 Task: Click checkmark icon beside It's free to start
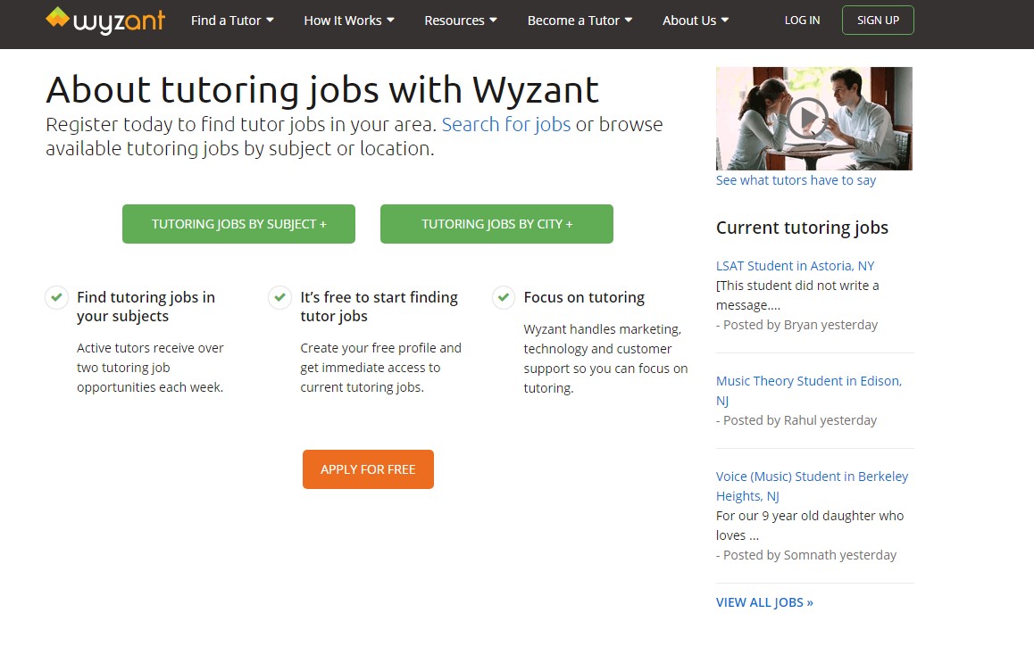pyautogui.click(x=280, y=297)
